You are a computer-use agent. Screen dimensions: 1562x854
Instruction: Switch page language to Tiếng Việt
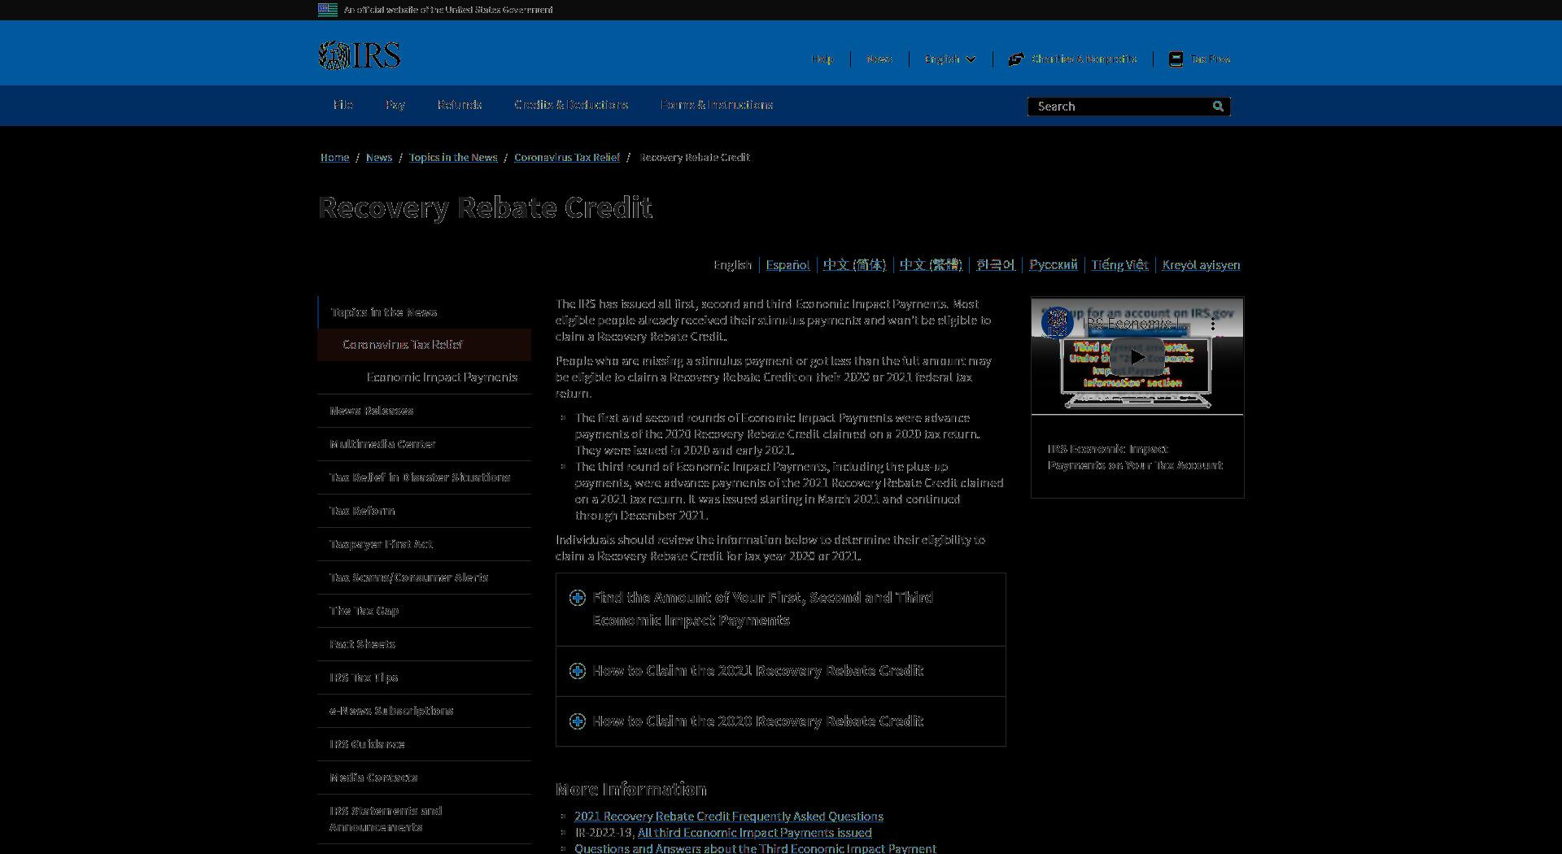pos(1119,265)
